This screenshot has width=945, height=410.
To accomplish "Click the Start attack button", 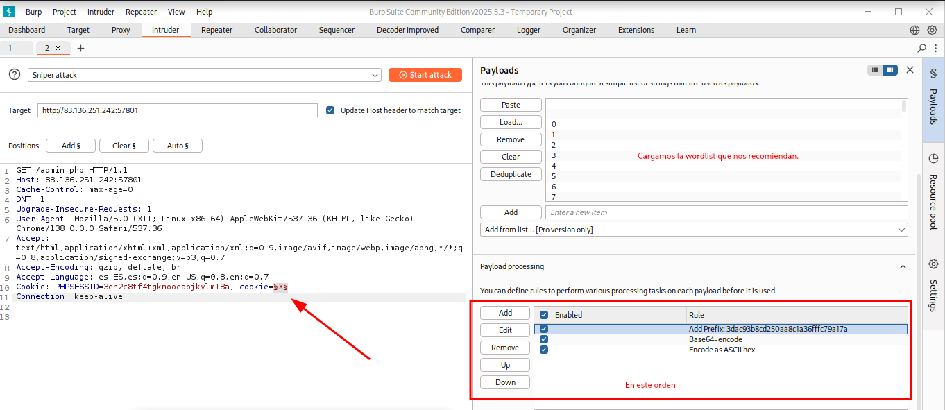I will point(425,75).
